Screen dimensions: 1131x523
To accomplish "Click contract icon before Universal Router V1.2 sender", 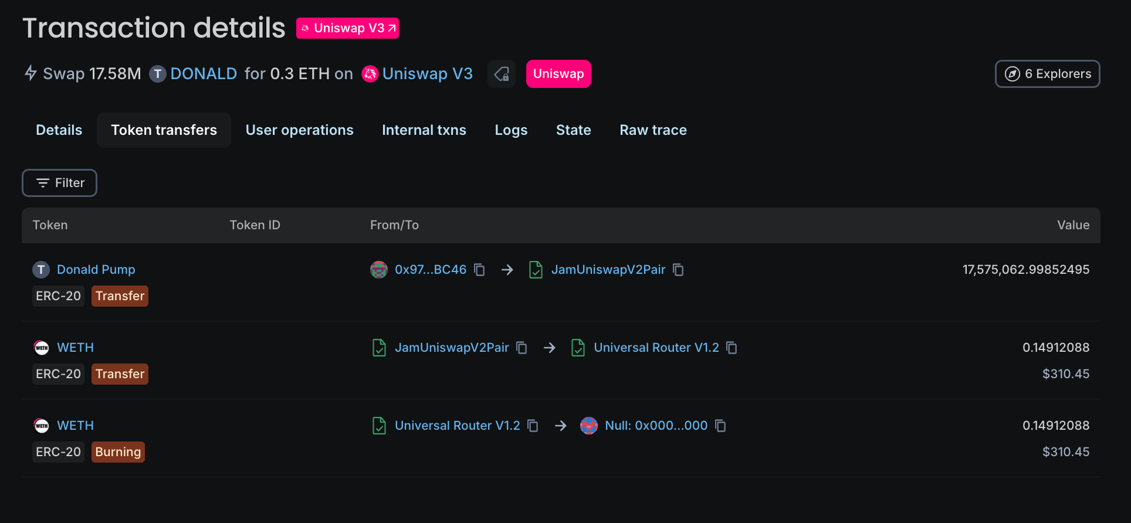I will (380, 426).
